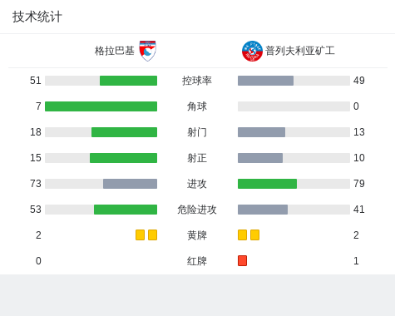
Task: Click the first yellow card icon on the home side
Action: point(140,235)
